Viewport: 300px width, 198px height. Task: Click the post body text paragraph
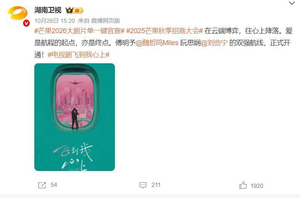[x=163, y=43]
